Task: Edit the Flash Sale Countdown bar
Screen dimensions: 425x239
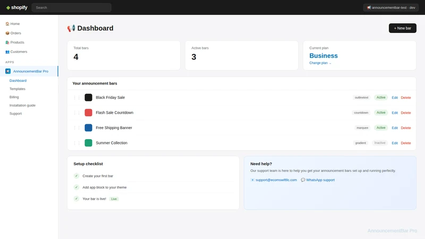Action: tap(395, 113)
